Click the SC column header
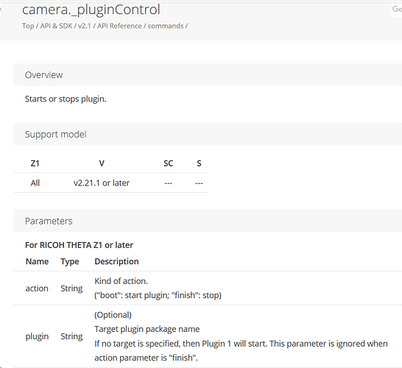This screenshot has height=368, width=402. pyautogui.click(x=168, y=163)
